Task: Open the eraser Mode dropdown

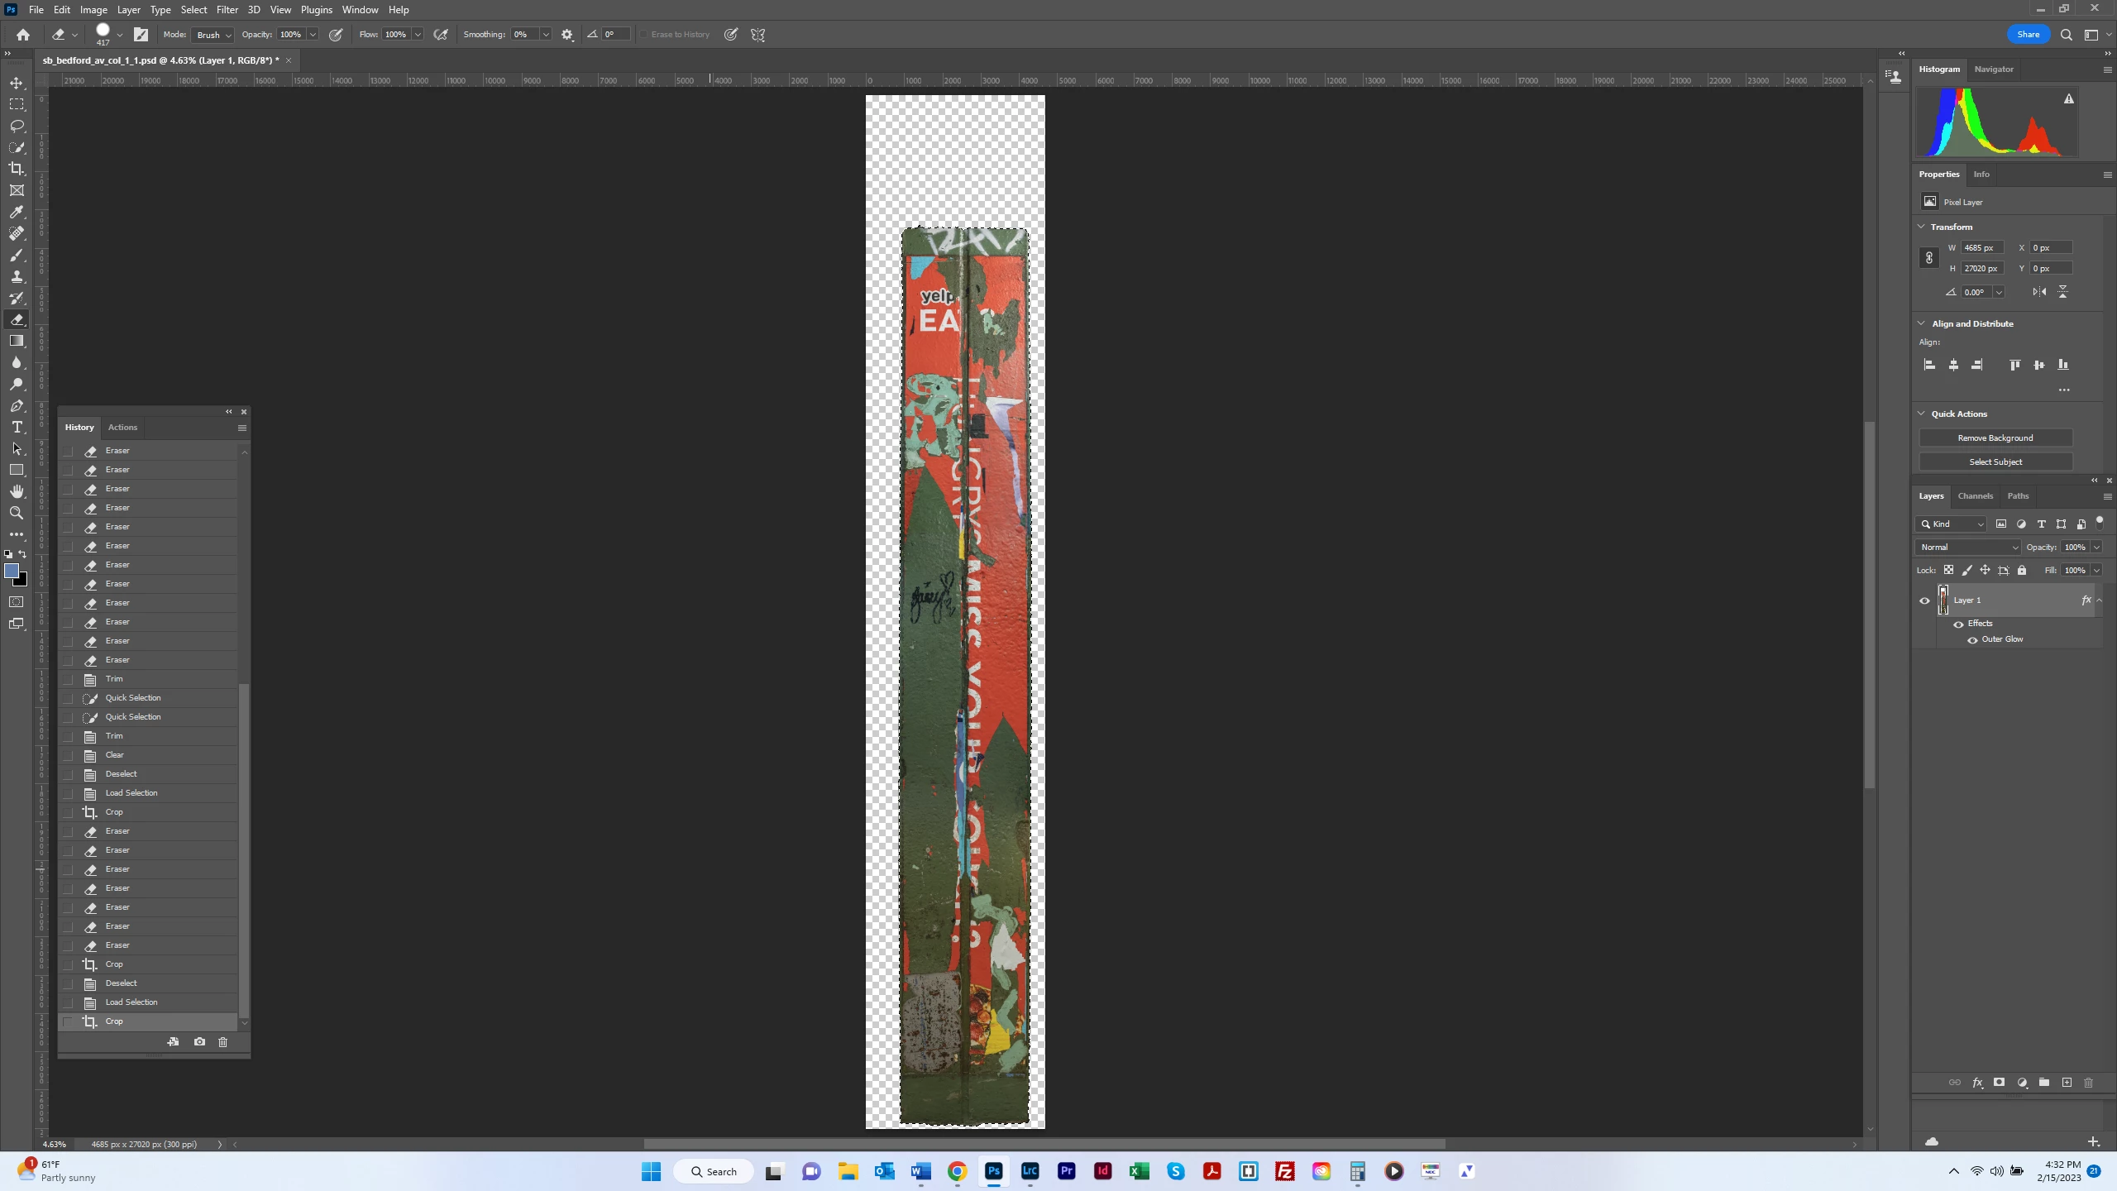Action: 213,35
